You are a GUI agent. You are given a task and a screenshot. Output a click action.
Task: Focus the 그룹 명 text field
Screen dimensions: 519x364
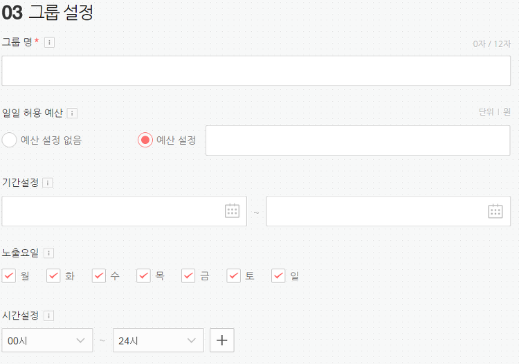coord(256,71)
